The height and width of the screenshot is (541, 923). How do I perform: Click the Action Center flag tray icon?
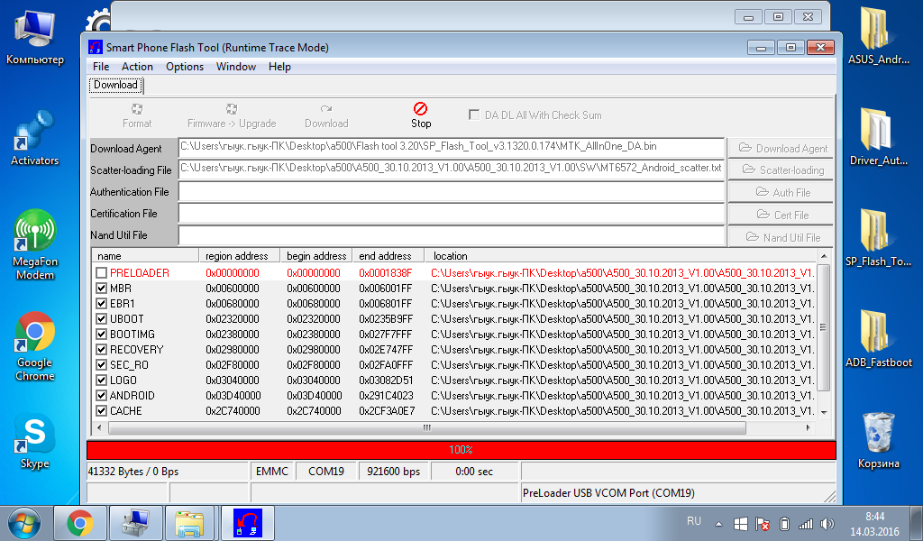(x=763, y=523)
